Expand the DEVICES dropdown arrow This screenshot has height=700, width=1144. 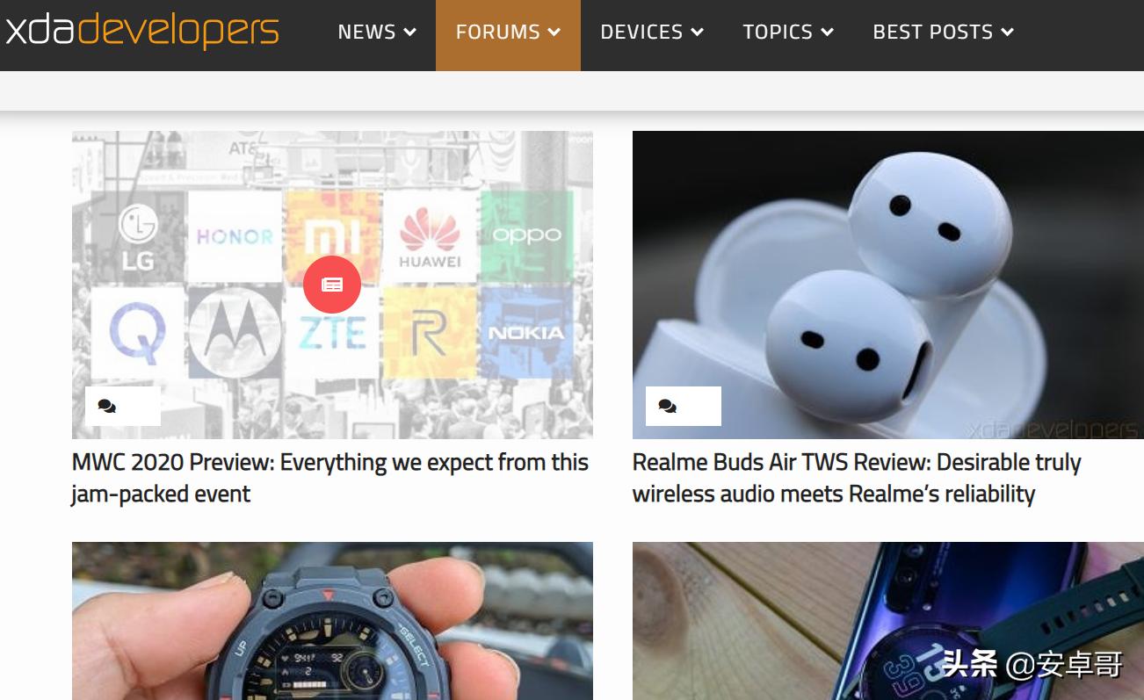(x=697, y=32)
